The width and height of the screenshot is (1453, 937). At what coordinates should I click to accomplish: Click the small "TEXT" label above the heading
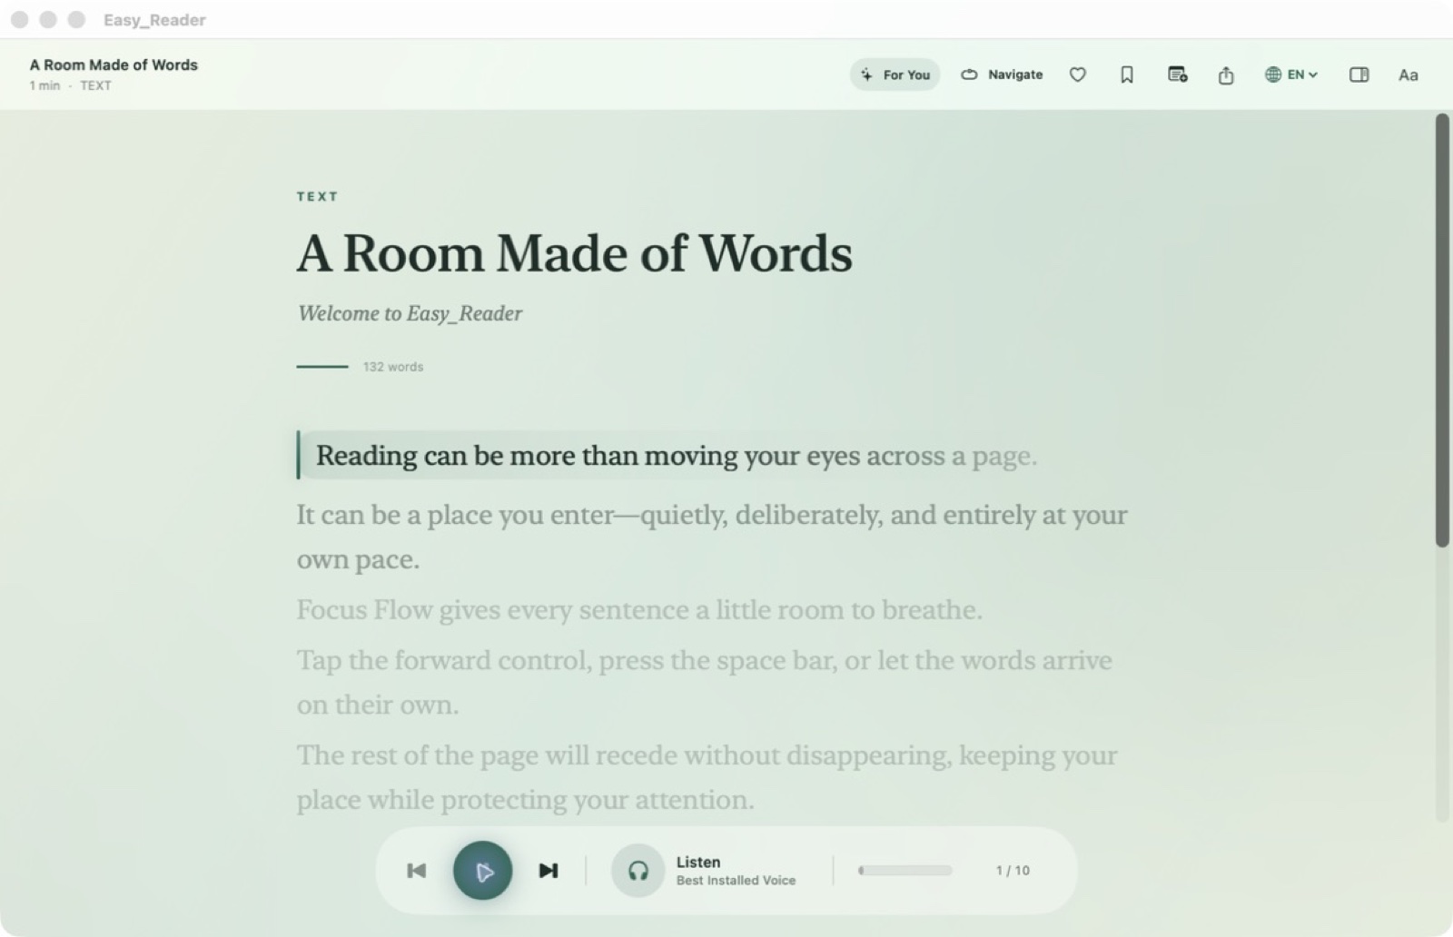(x=317, y=196)
